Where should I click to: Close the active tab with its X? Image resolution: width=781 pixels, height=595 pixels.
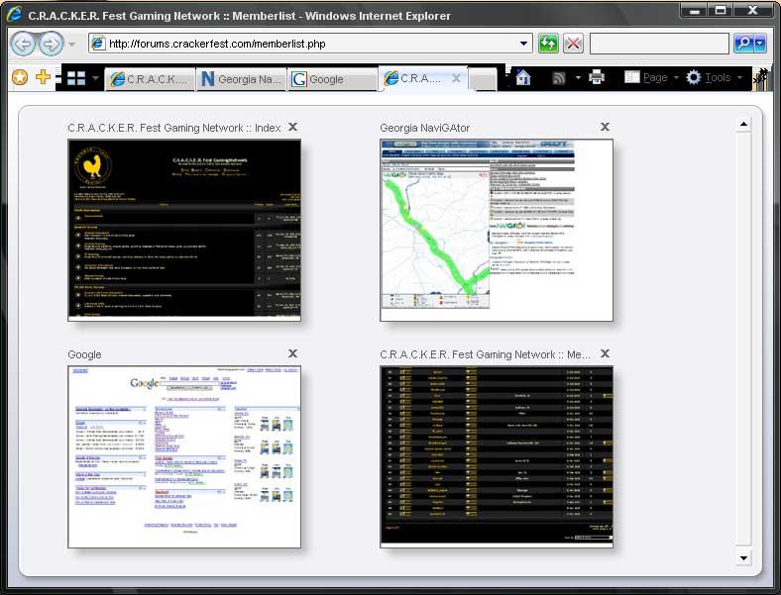click(x=456, y=78)
